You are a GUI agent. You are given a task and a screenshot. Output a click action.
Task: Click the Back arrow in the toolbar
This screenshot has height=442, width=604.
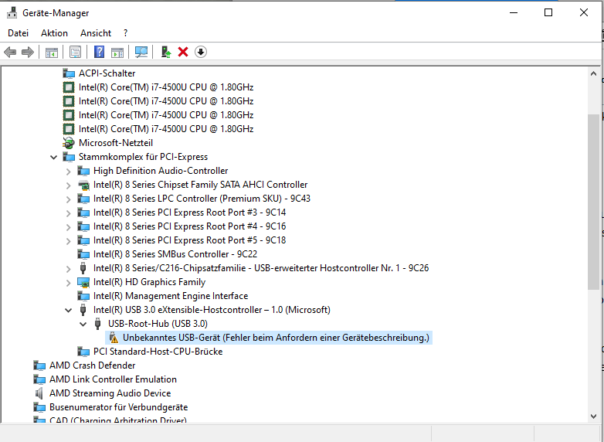[10, 52]
